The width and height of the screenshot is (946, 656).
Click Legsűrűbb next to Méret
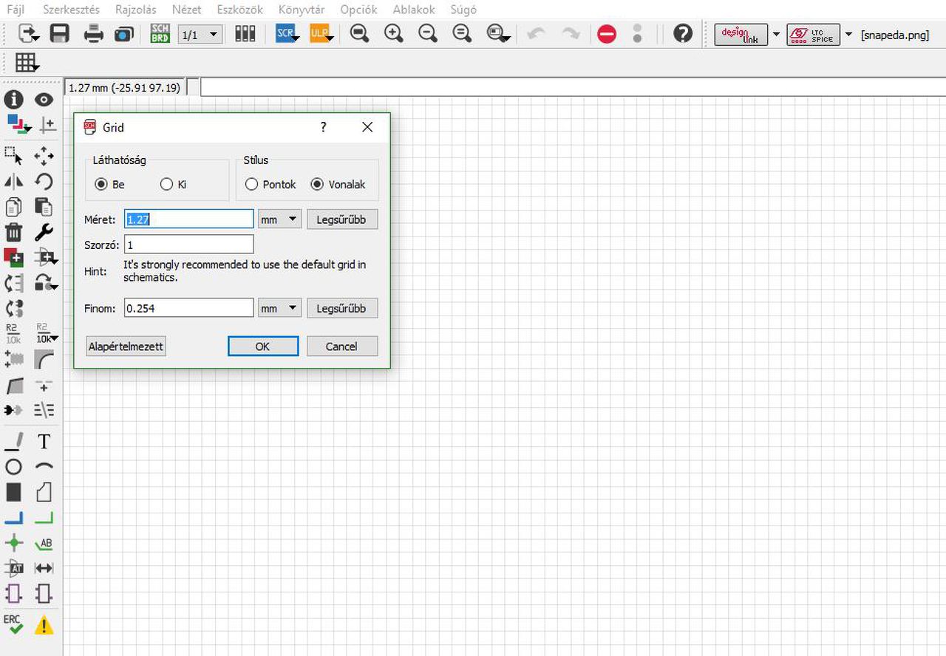[x=341, y=219]
